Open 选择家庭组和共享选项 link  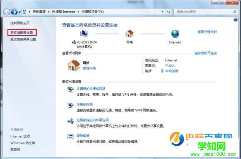tap(93, 120)
